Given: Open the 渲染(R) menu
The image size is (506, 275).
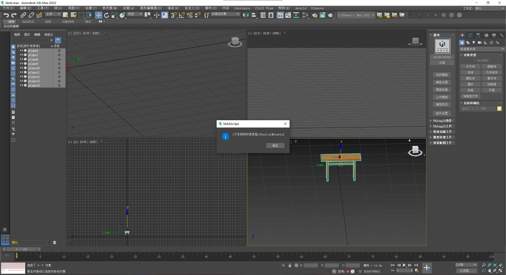Looking at the screenshot, I should (173, 8).
